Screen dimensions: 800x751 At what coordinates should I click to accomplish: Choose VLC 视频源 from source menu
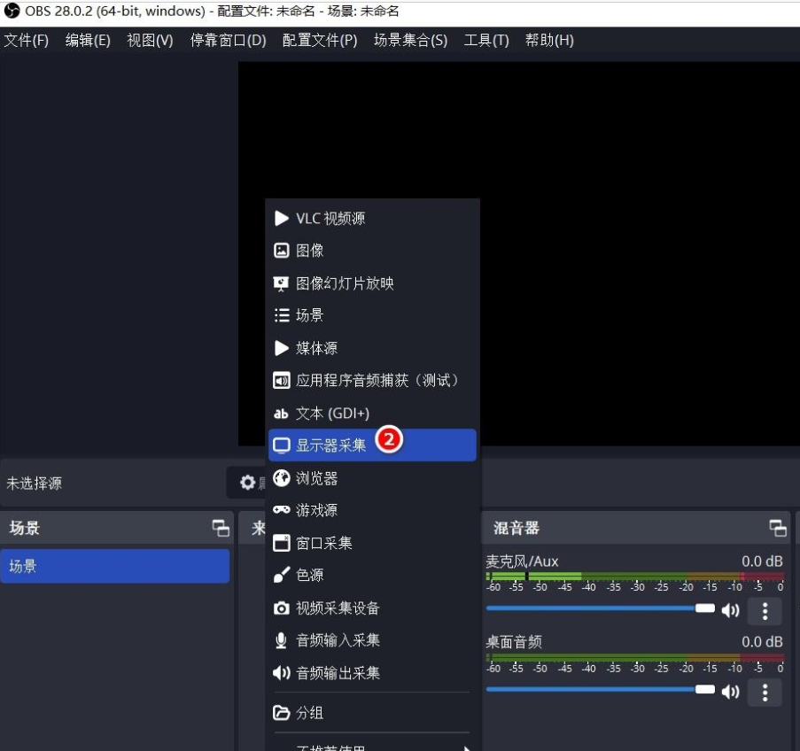tap(372, 219)
